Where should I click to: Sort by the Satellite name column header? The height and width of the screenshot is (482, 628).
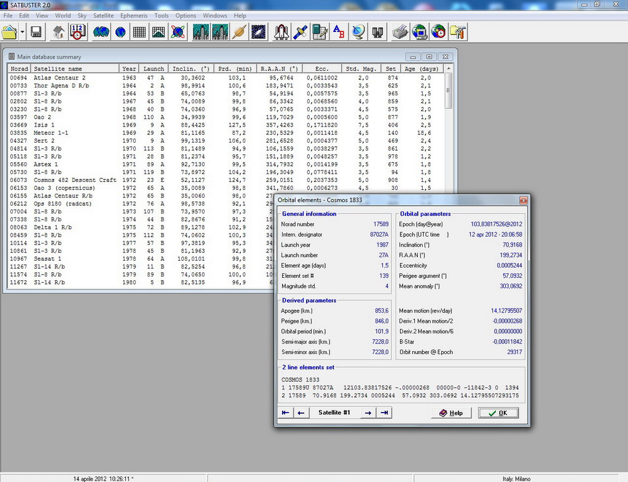click(x=74, y=68)
